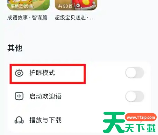
Task: Click the 超级宝贝赳赳 title text
Action: coord(75,17)
